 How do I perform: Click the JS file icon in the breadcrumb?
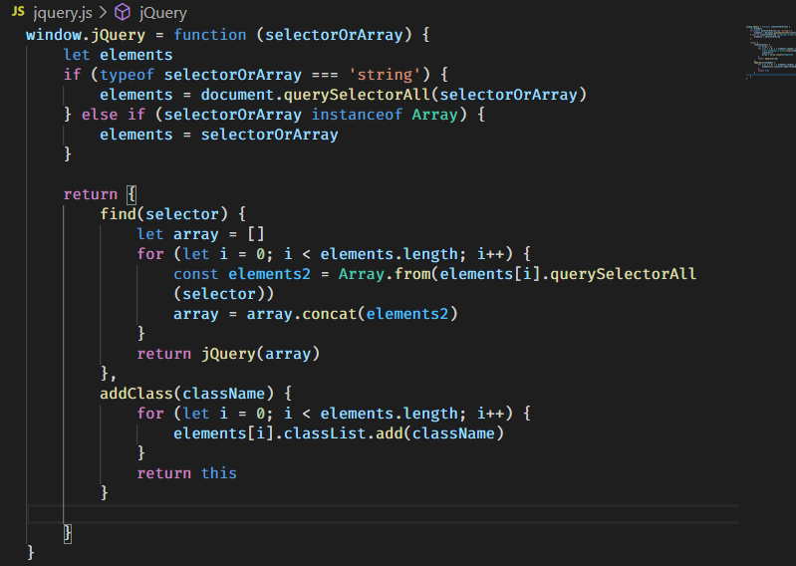pyautogui.click(x=18, y=12)
